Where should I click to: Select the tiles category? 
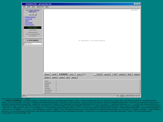[x=68, y=77]
